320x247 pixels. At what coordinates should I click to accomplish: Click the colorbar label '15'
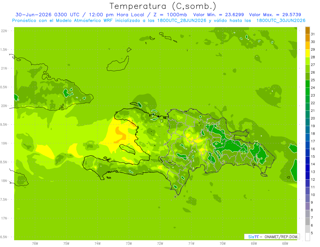tap(313, 157)
